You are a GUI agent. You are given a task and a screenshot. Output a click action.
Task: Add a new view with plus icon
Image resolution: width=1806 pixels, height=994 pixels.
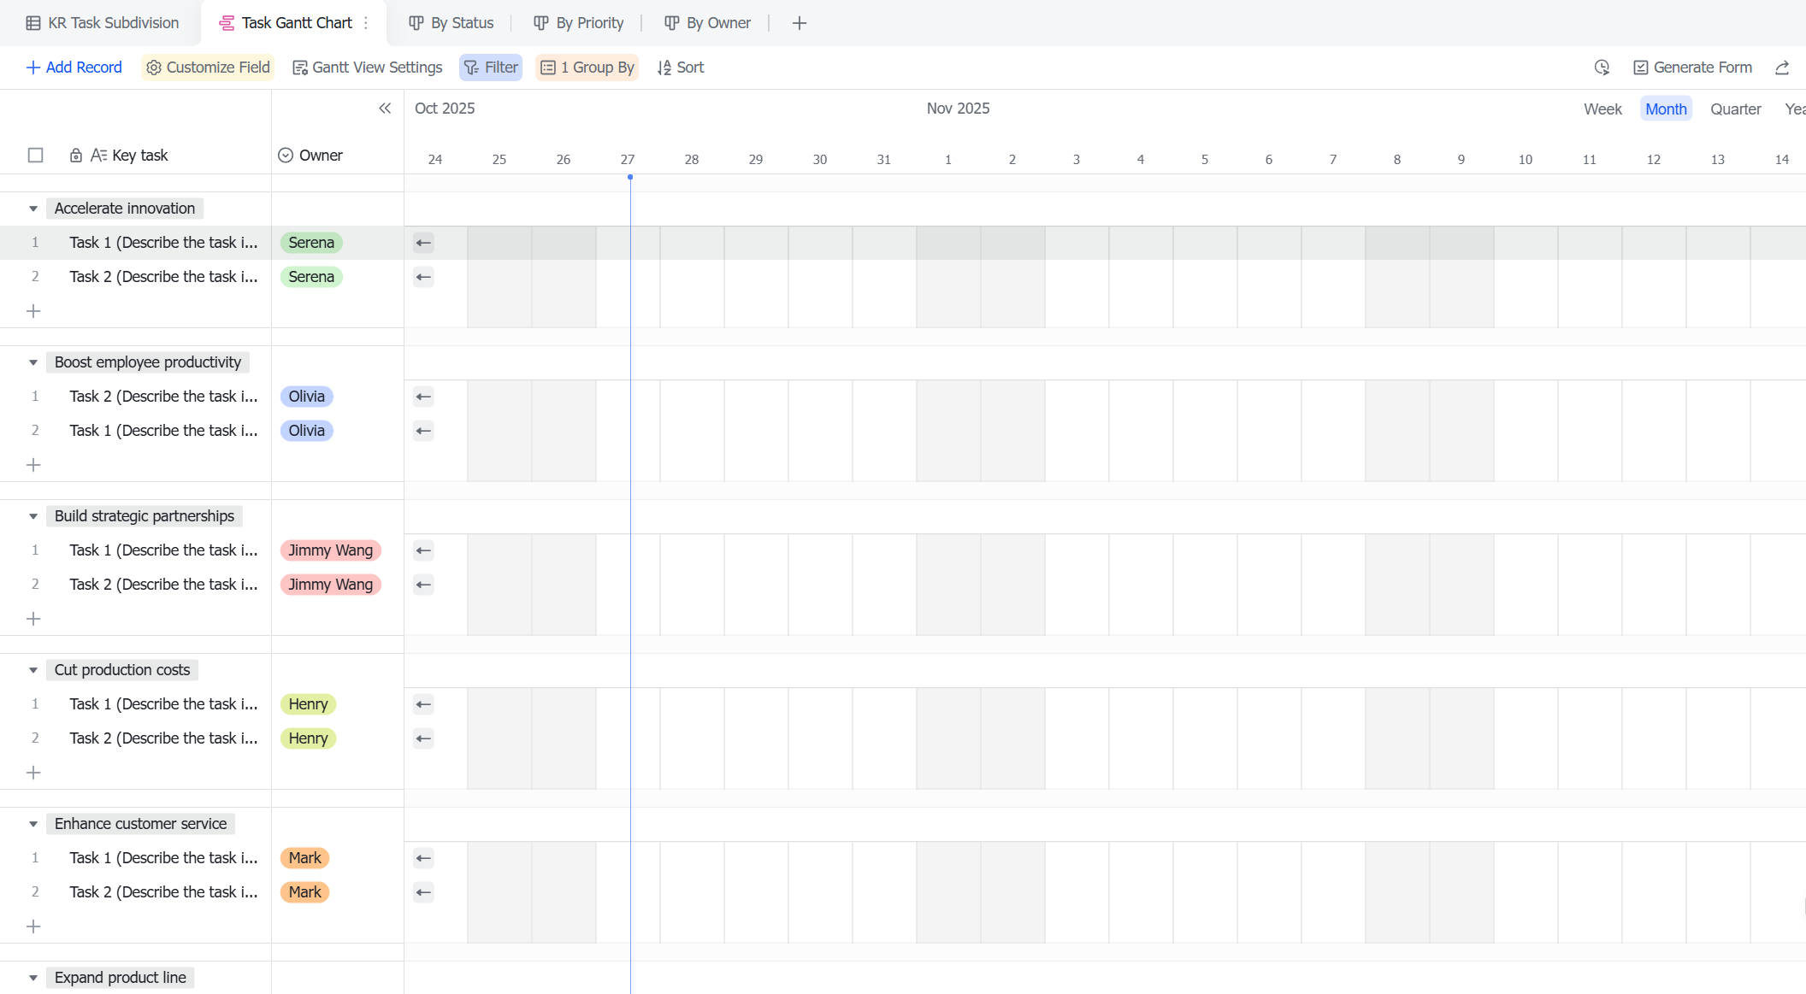[x=800, y=23]
